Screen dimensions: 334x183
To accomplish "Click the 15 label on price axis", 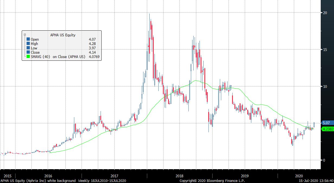I will click(325, 50).
